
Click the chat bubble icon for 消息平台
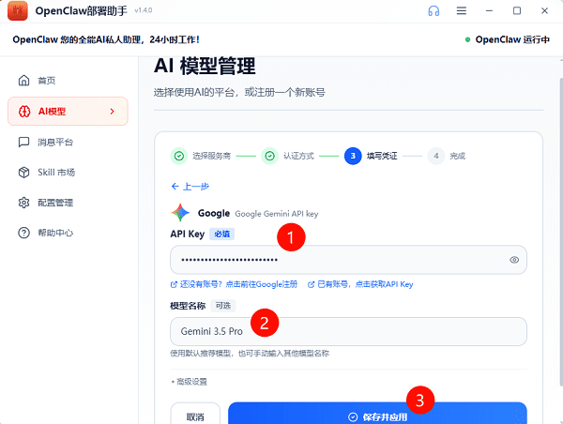pyautogui.click(x=23, y=143)
